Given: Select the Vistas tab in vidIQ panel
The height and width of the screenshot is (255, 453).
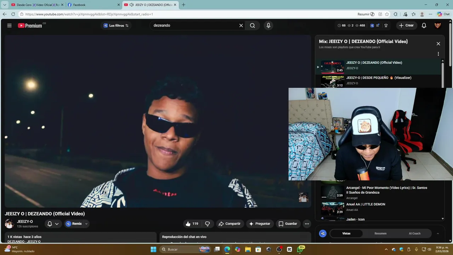Looking at the screenshot, I should coord(346,233).
